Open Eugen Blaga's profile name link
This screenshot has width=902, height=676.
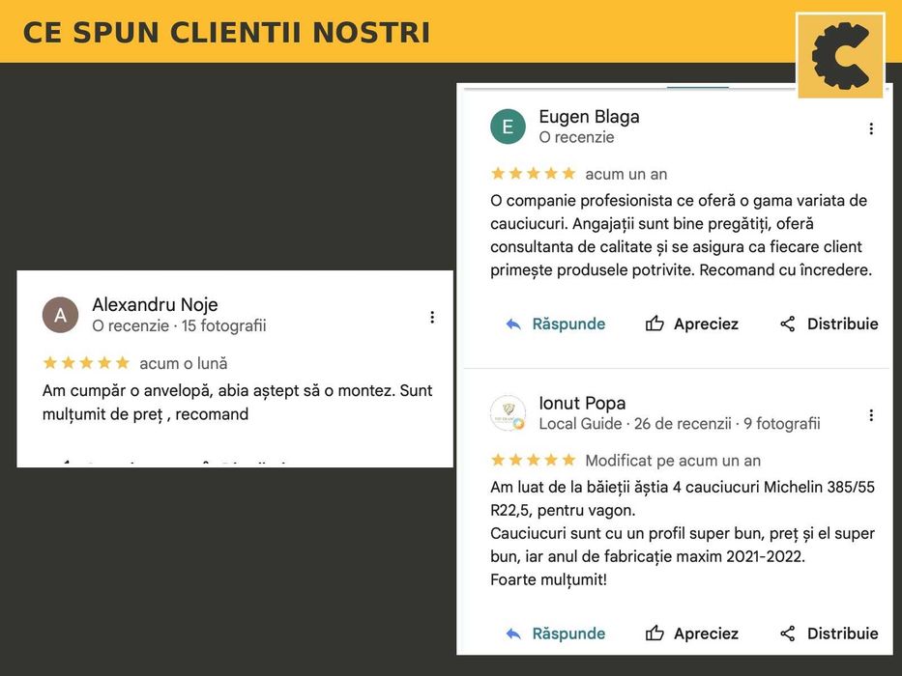(589, 117)
